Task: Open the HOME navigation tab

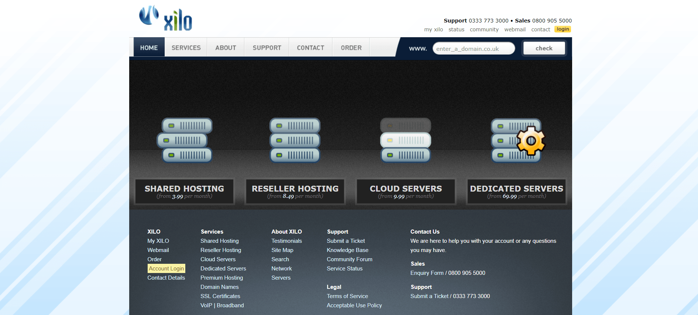Action: click(149, 48)
